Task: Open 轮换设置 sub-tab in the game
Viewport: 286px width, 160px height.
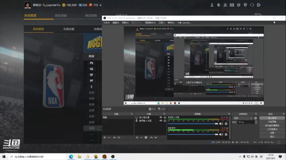Action: (x=69, y=29)
